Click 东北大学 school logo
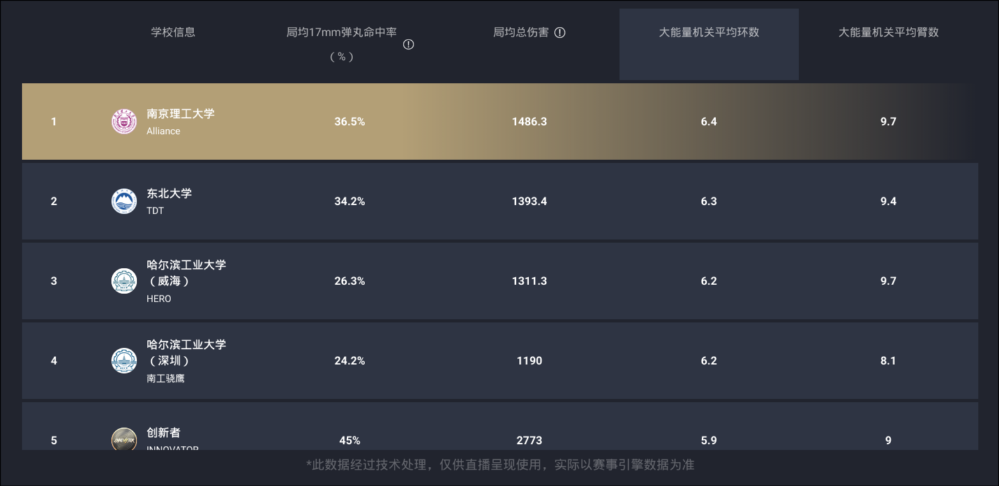 (124, 201)
